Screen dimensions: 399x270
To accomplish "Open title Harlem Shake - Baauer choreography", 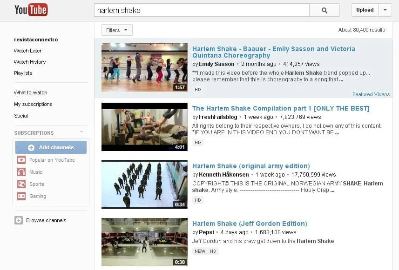I will tap(274, 52).
